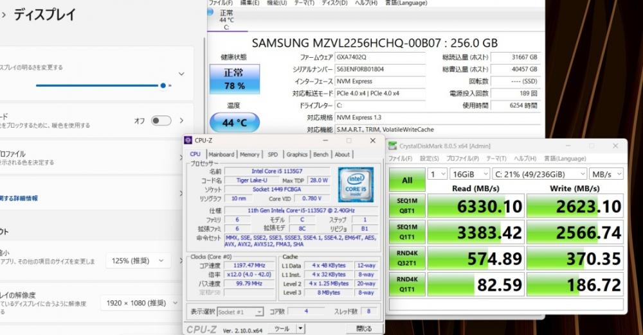643x335 pixels.
Task: Start the SEQ1M Q8T1 test
Action: pyautogui.click(x=407, y=206)
